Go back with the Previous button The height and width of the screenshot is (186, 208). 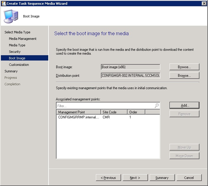coord(108,178)
